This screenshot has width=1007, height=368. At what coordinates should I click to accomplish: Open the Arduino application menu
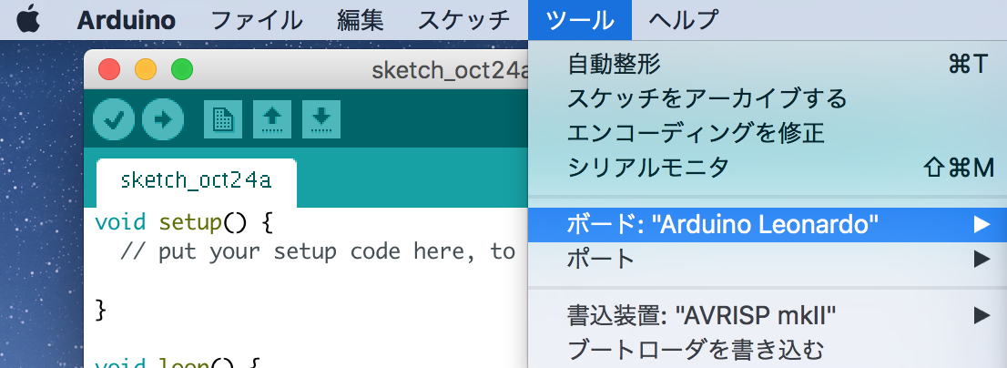[x=126, y=20]
